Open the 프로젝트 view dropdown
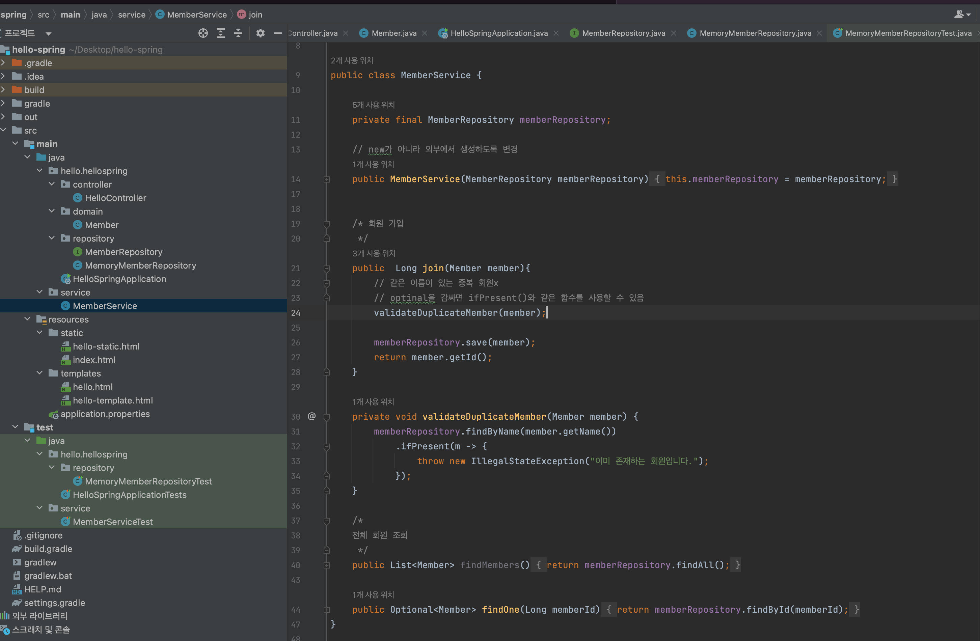980x641 pixels. [x=48, y=33]
